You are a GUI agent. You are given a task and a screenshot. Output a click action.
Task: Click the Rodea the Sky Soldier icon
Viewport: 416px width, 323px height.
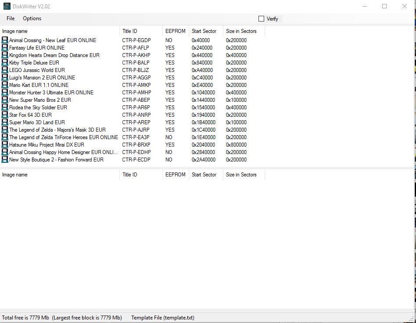point(5,107)
